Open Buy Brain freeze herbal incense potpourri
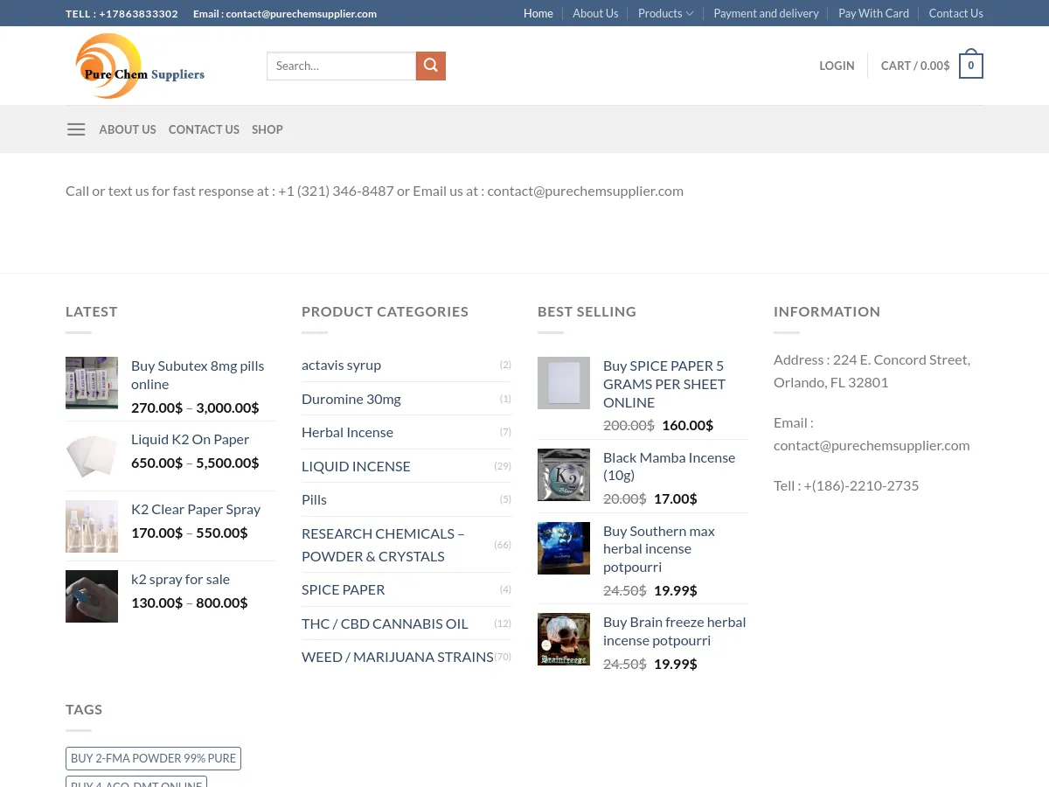1049x787 pixels. point(674,630)
